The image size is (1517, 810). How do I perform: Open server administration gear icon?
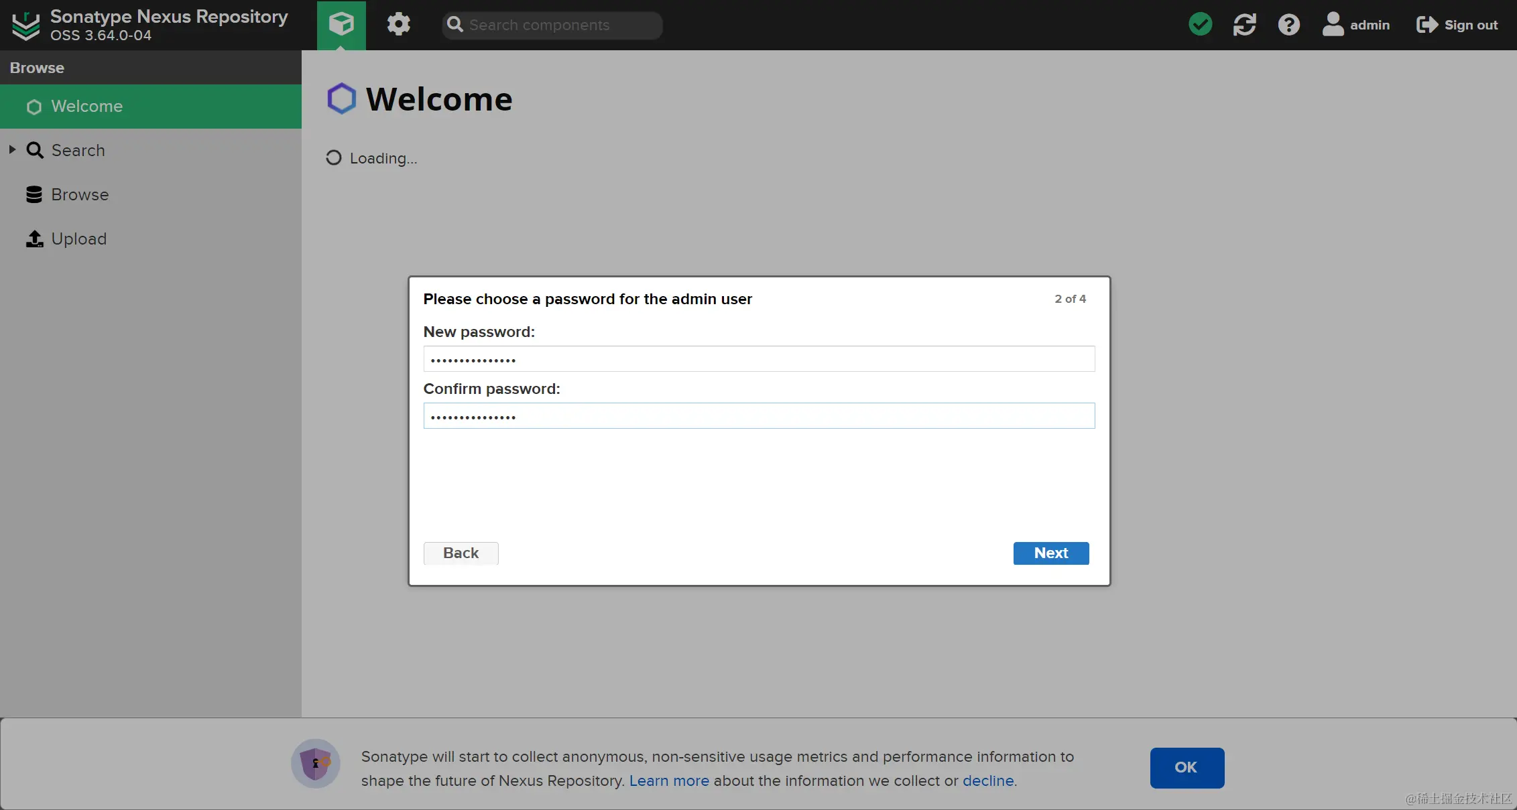coord(398,25)
